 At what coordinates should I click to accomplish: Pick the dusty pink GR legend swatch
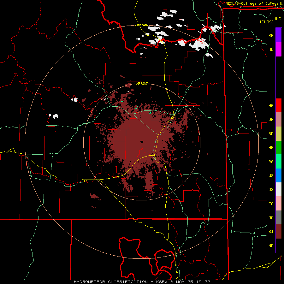[279, 120]
